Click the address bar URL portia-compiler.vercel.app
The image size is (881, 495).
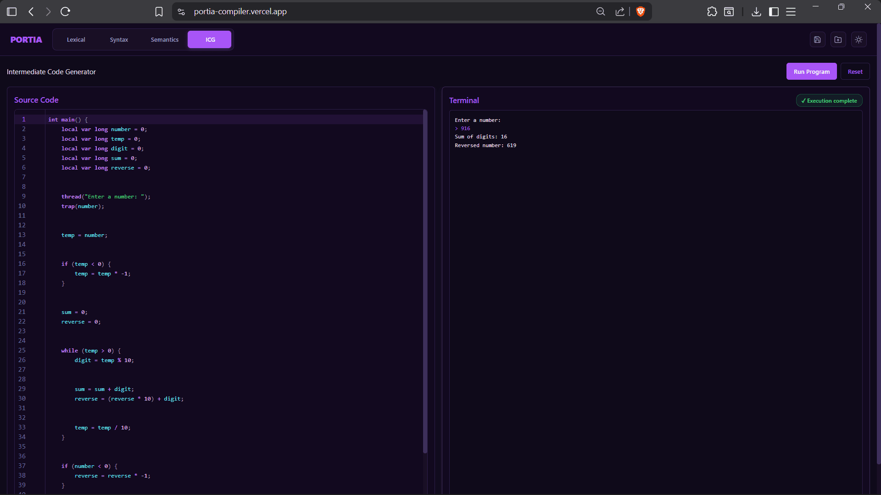[240, 11]
